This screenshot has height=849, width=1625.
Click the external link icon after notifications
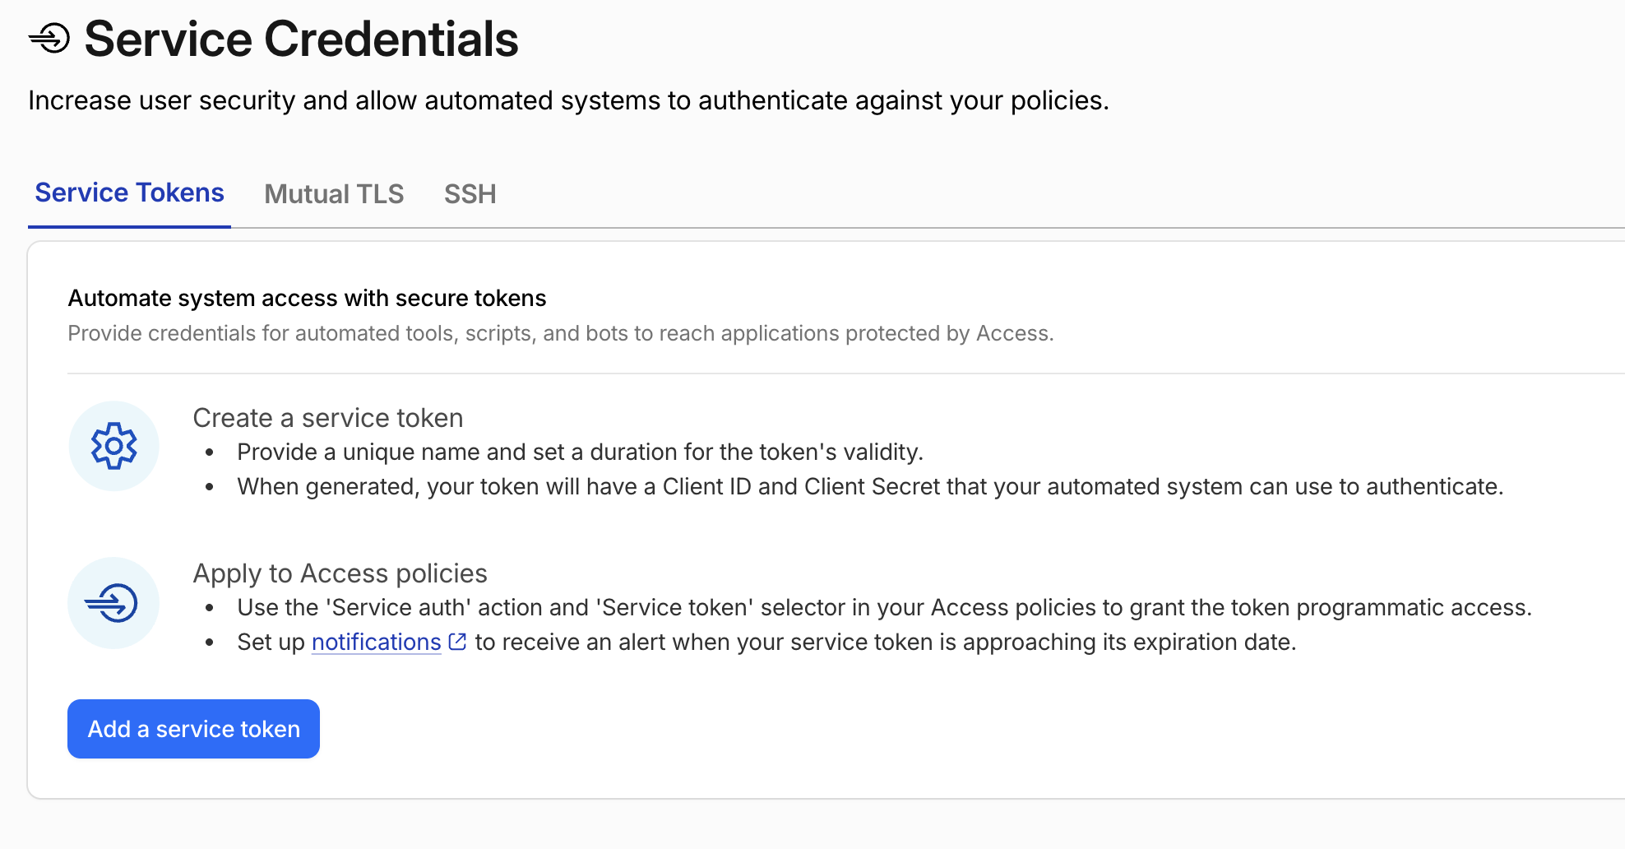tap(458, 642)
